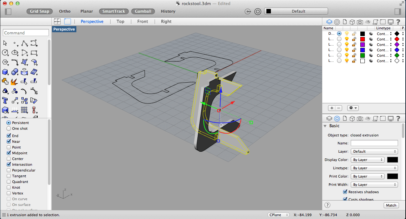Remove layer with the minus button

[x=339, y=108]
